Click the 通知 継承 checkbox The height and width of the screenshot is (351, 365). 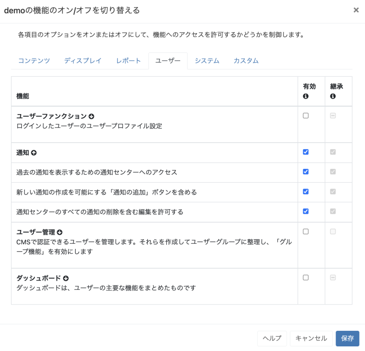(333, 152)
